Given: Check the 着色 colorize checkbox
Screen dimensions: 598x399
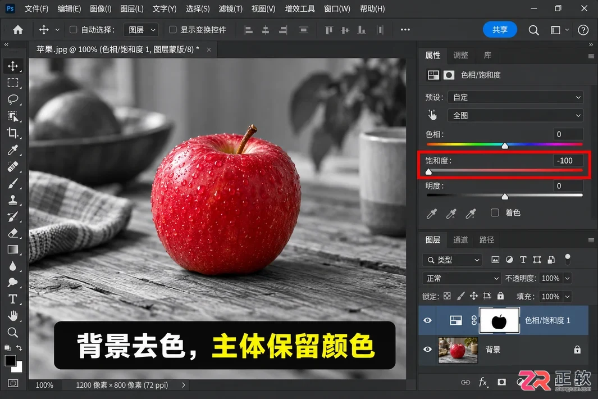Looking at the screenshot, I should (x=495, y=212).
